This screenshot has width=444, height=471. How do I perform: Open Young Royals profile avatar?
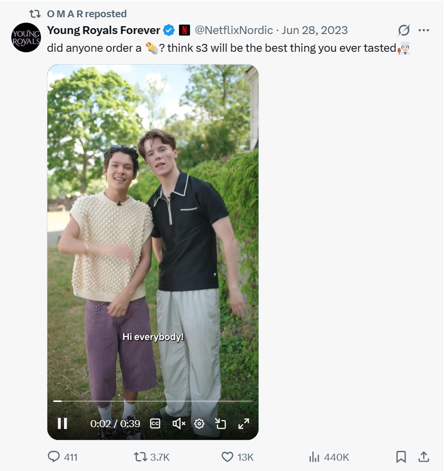pos(26,37)
